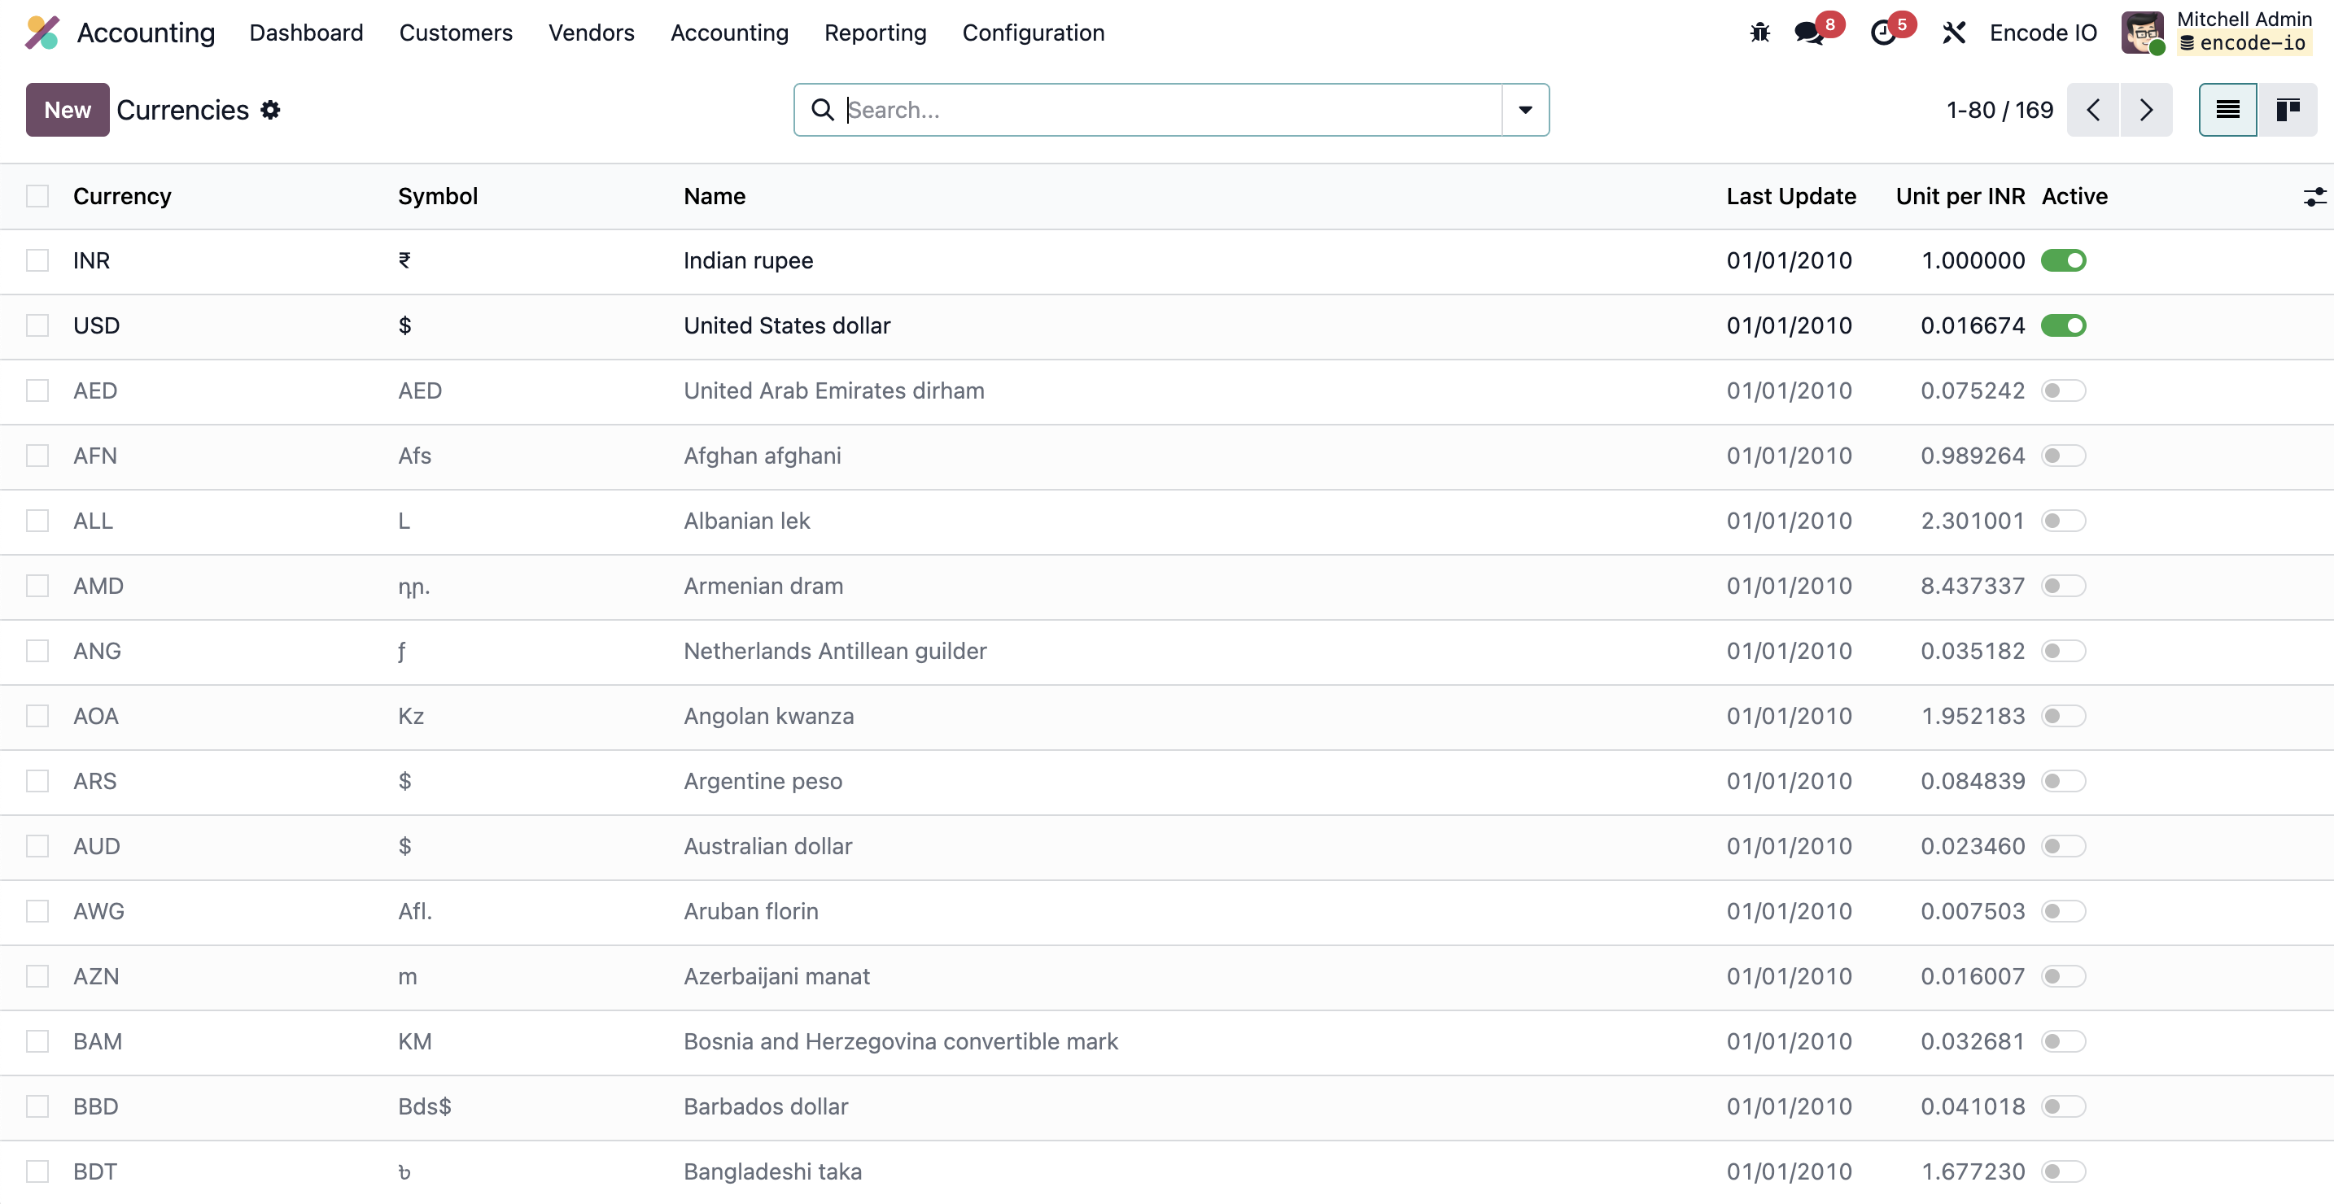The image size is (2334, 1204).
Task: Open the conversations messages icon
Action: coord(1808,33)
